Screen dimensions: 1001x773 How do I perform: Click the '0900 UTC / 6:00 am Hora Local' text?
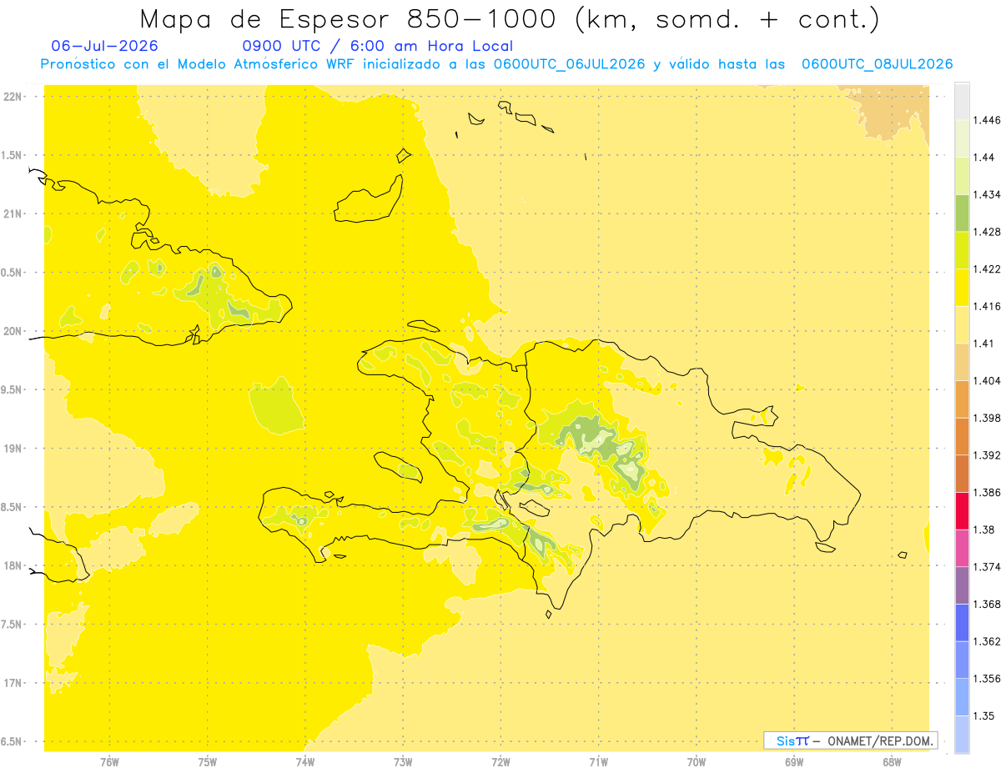point(377,46)
